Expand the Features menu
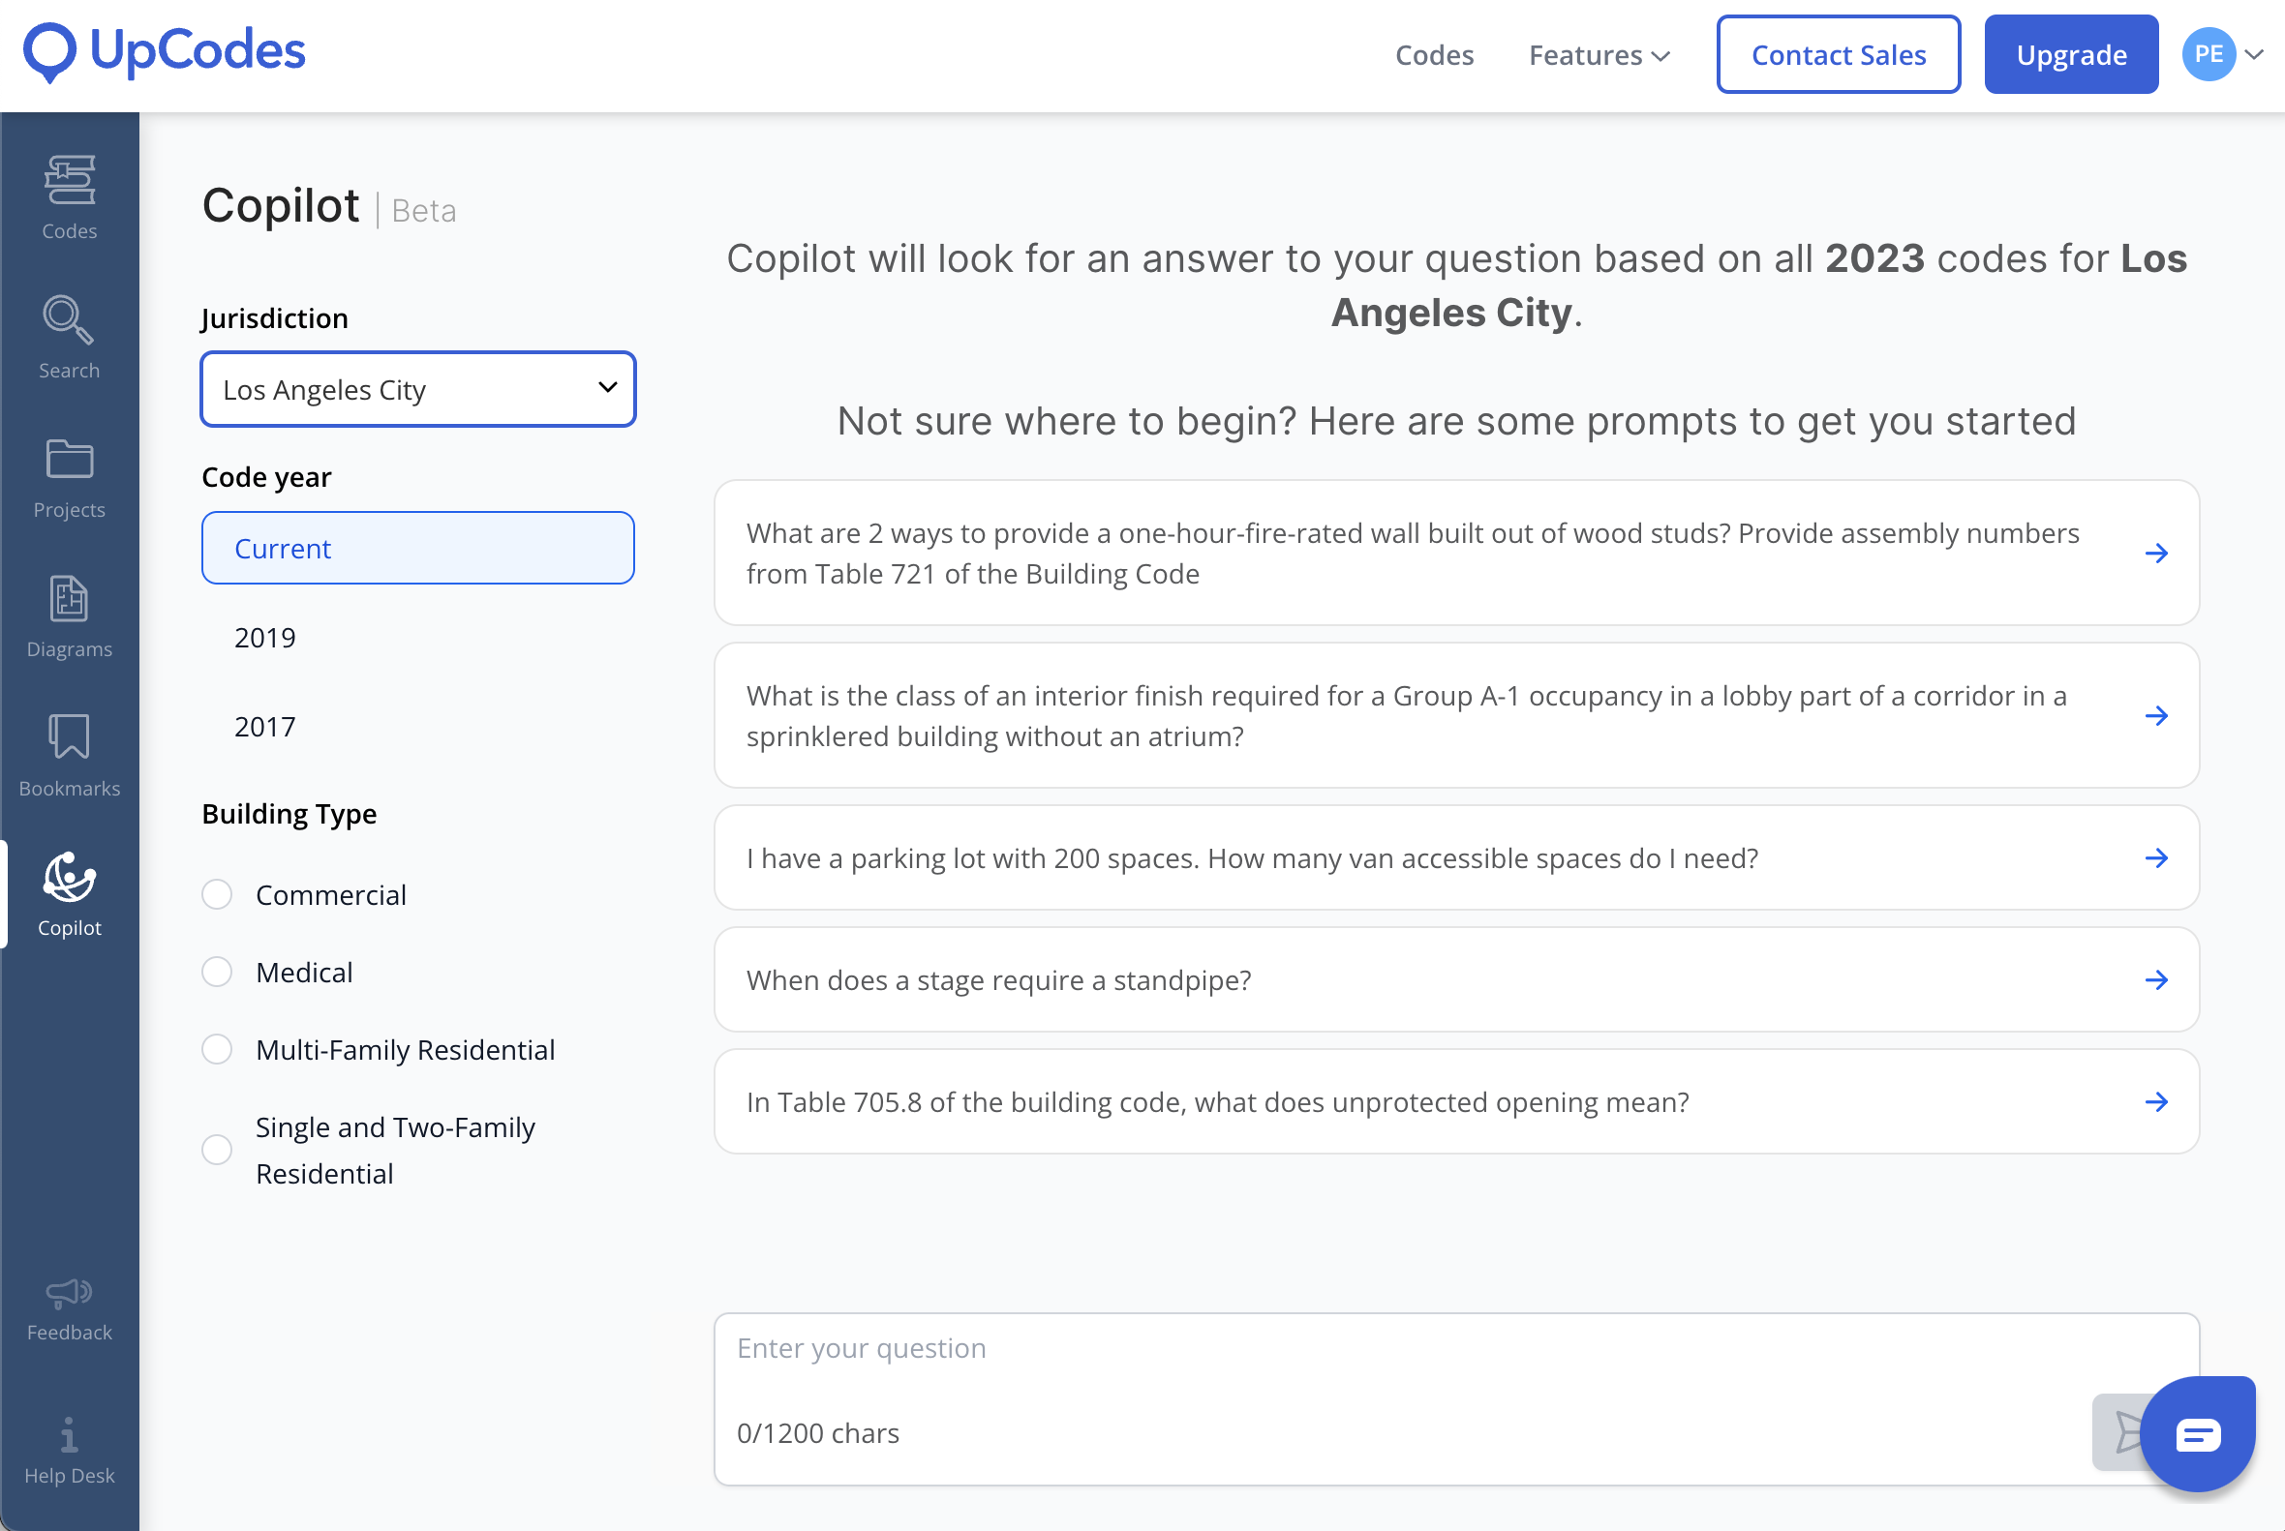This screenshot has width=2285, height=1531. coord(1599,56)
